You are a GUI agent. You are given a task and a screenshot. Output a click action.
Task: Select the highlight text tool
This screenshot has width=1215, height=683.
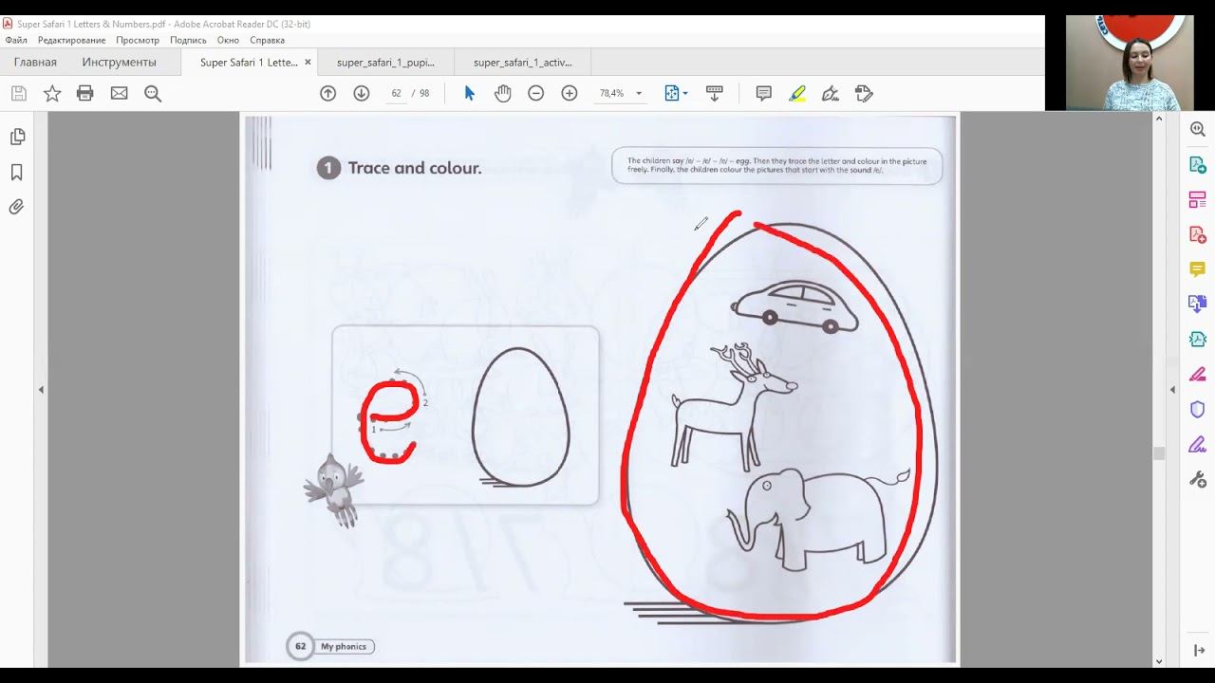click(797, 93)
